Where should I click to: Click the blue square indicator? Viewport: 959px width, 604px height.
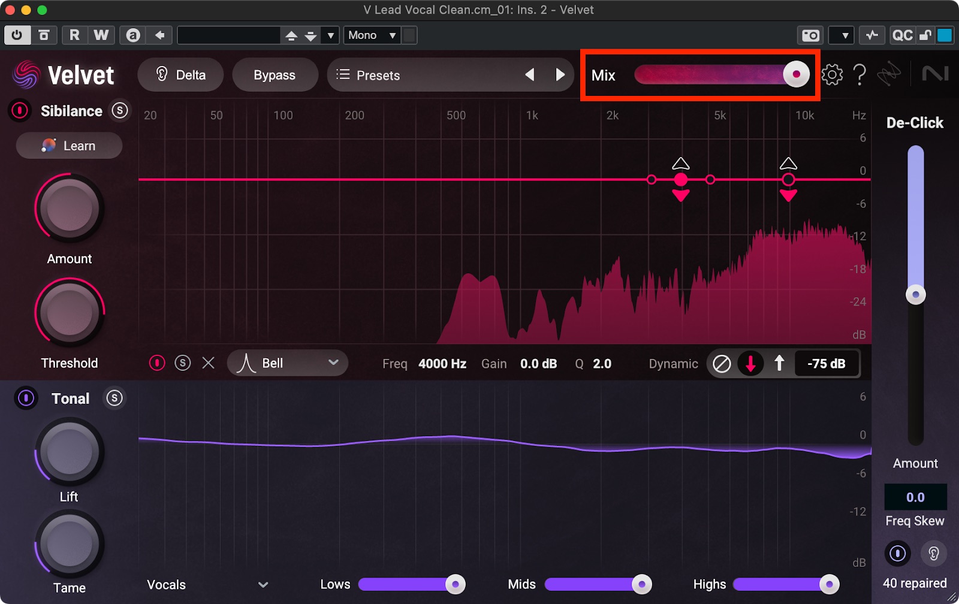click(945, 35)
